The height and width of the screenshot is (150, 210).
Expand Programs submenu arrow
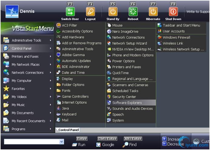click(50, 129)
